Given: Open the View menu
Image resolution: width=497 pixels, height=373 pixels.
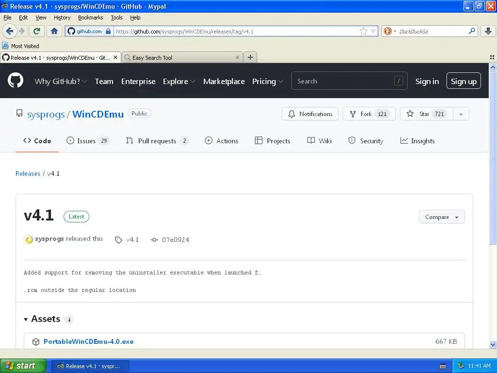Looking at the screenshot, I should [x=41, y=17].
